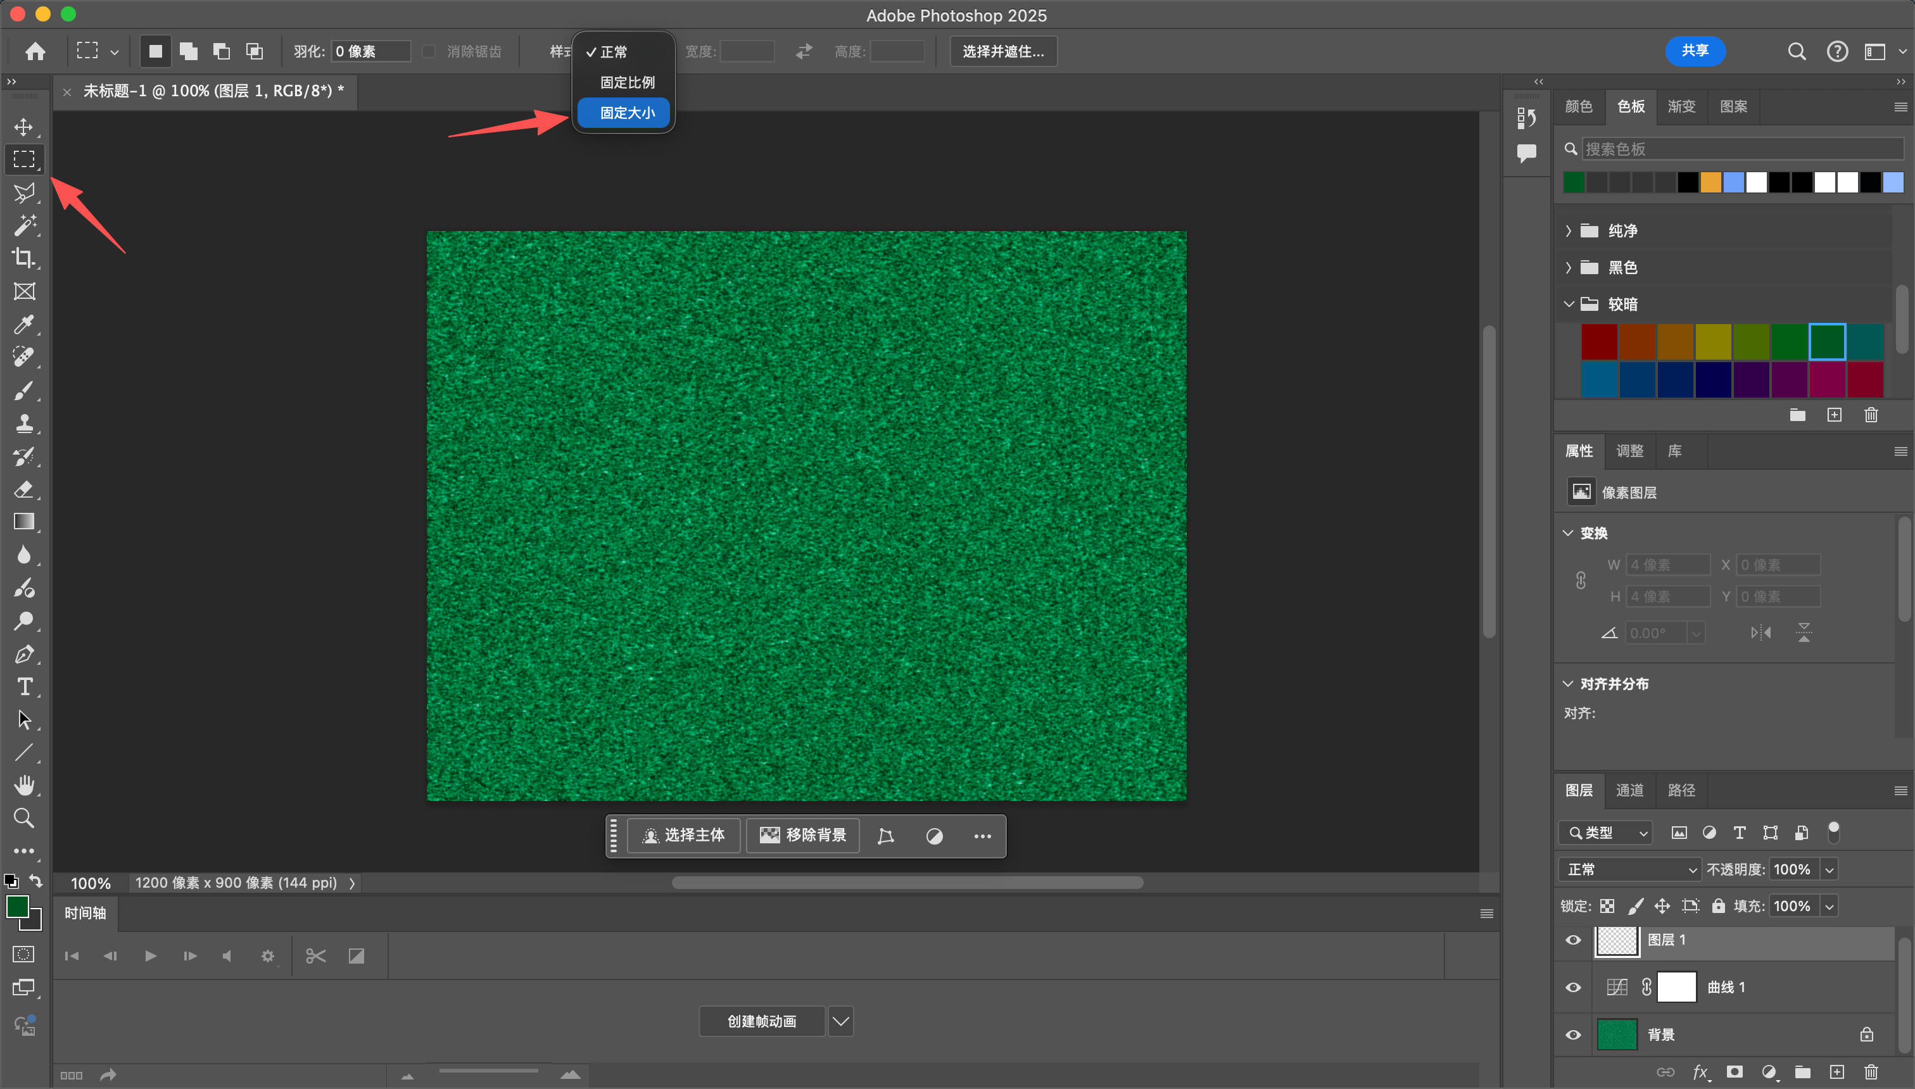Select the Dodge tool
Viewport: 1915px width, 1089px height.
24,620
